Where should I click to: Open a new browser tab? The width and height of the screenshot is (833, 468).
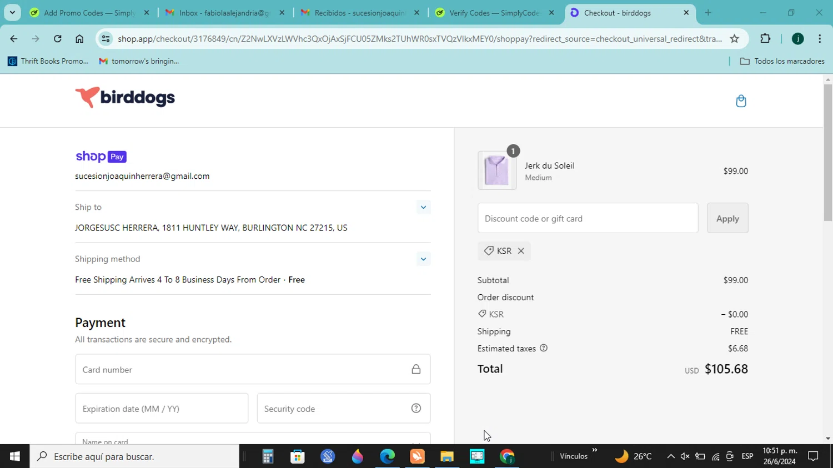point(708,12)
